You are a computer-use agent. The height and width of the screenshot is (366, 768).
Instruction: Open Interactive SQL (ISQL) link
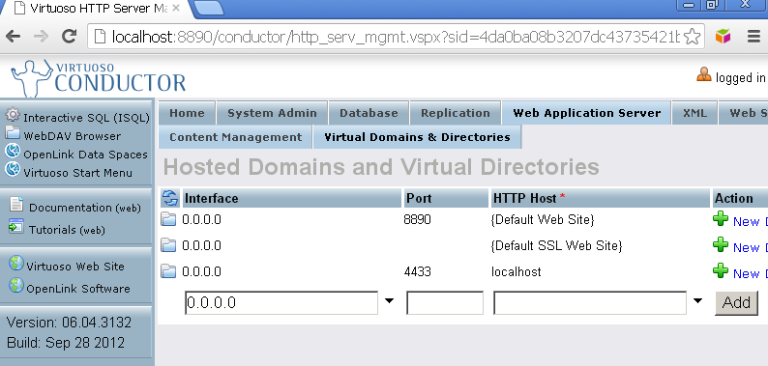click(86, 118)
